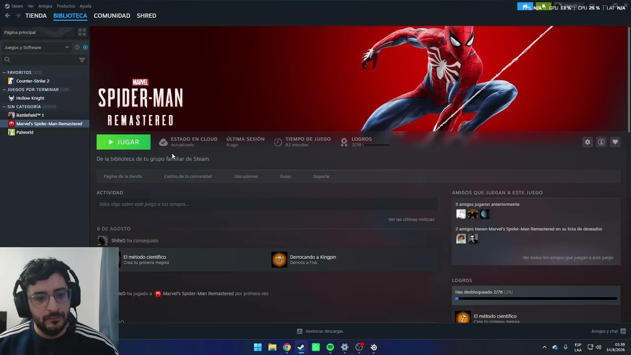The height and width of the screenshot is (355, 631).
Task: Open Spotify from taskbar
Action: pos(330,347)
